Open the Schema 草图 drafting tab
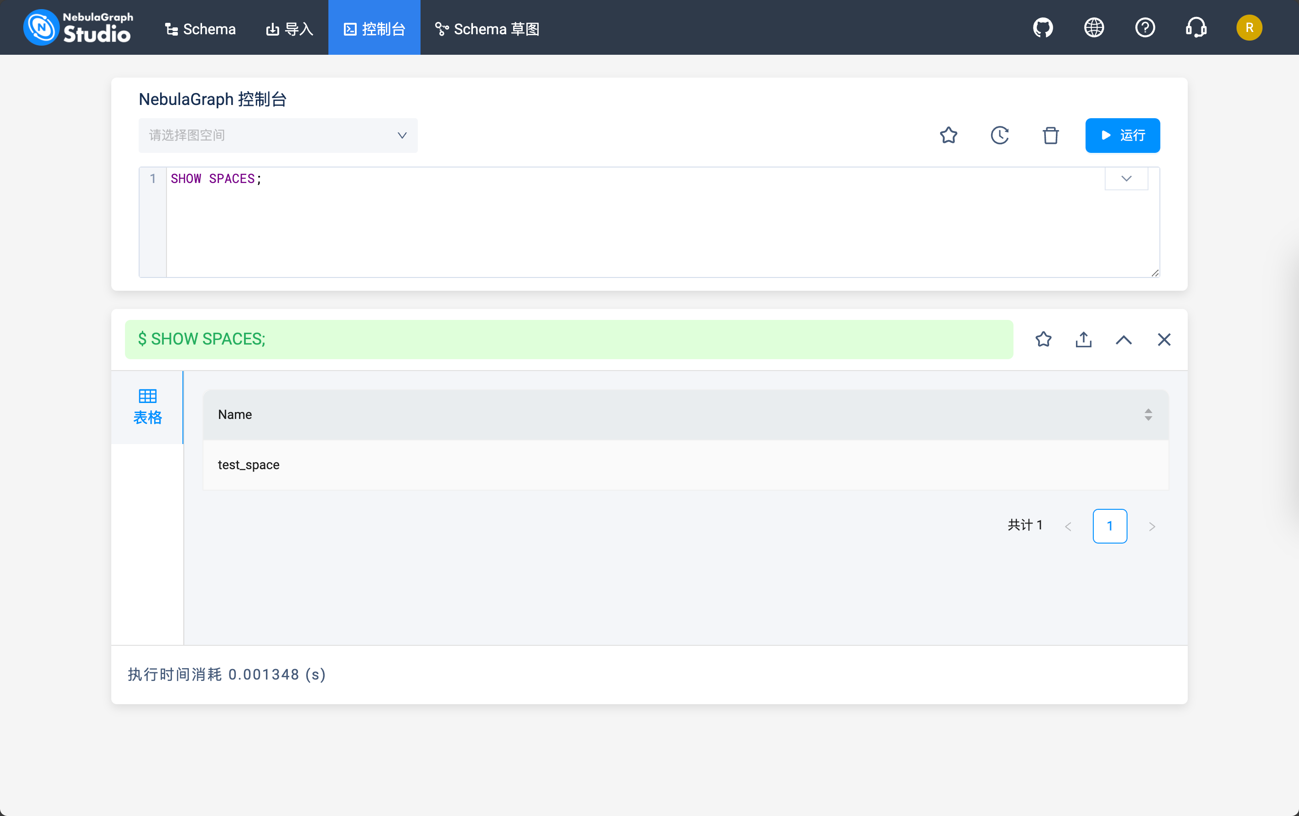 pos(487,29)
